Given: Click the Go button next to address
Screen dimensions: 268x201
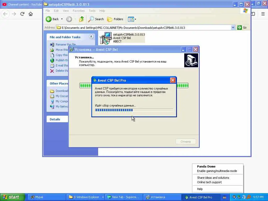Looking at the screenshot, I should coord(242,27).
